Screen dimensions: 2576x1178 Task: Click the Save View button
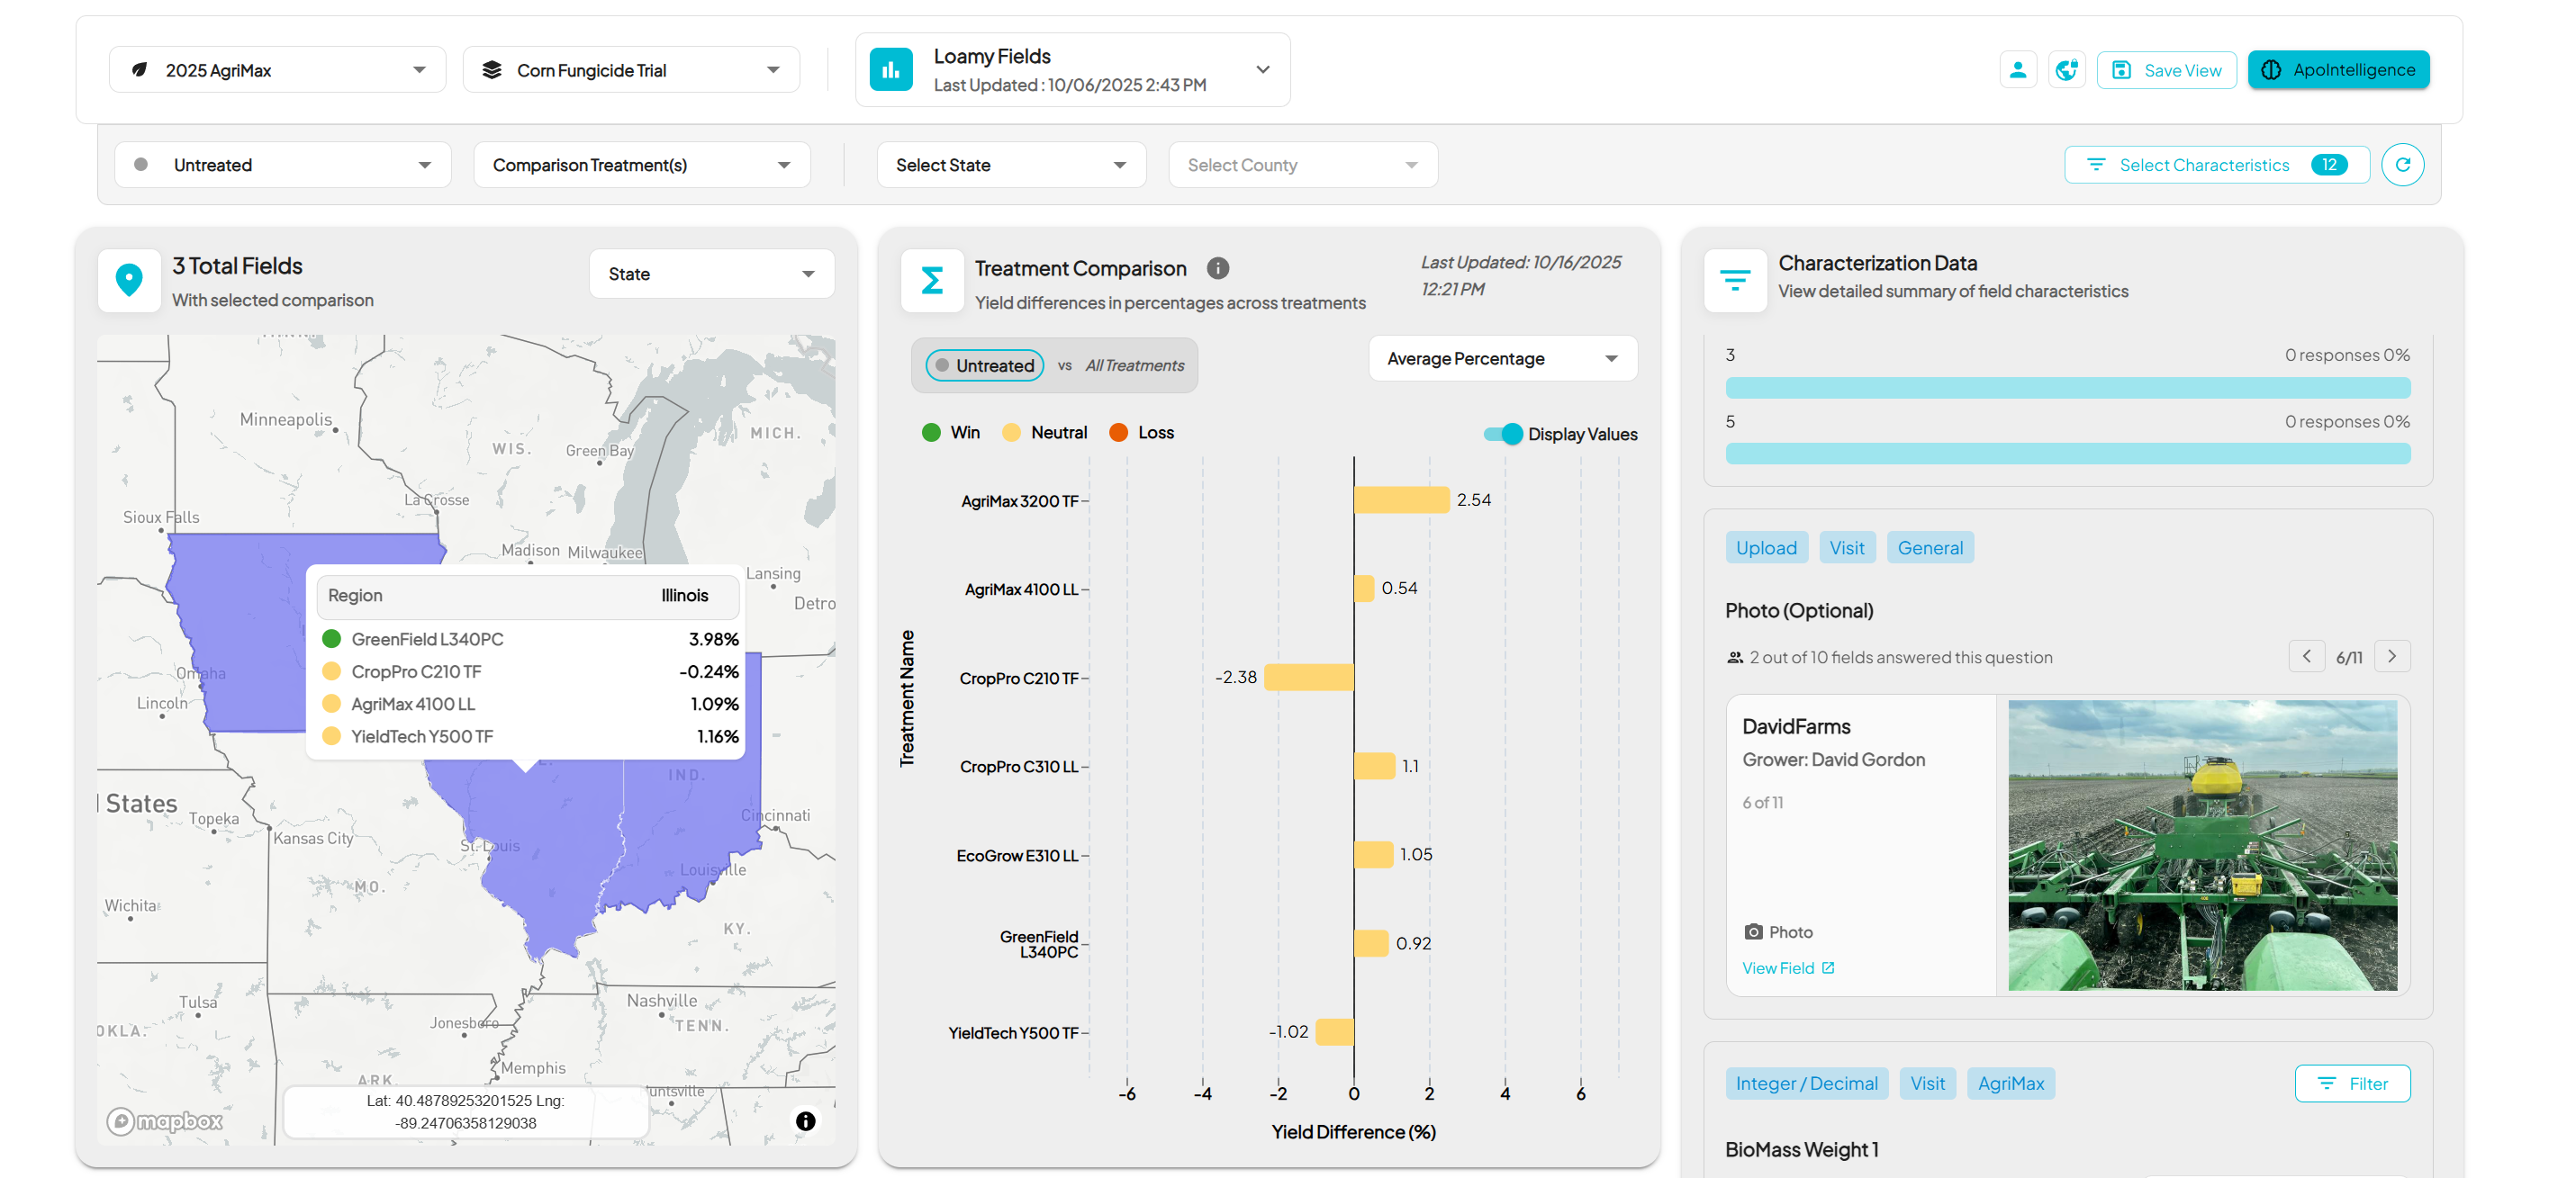[x=2166, y=70]
